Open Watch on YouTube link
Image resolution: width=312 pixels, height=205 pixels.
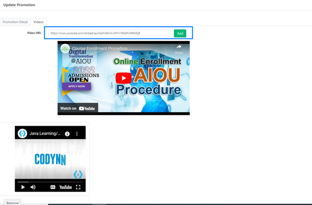click(x=77, y=108)
